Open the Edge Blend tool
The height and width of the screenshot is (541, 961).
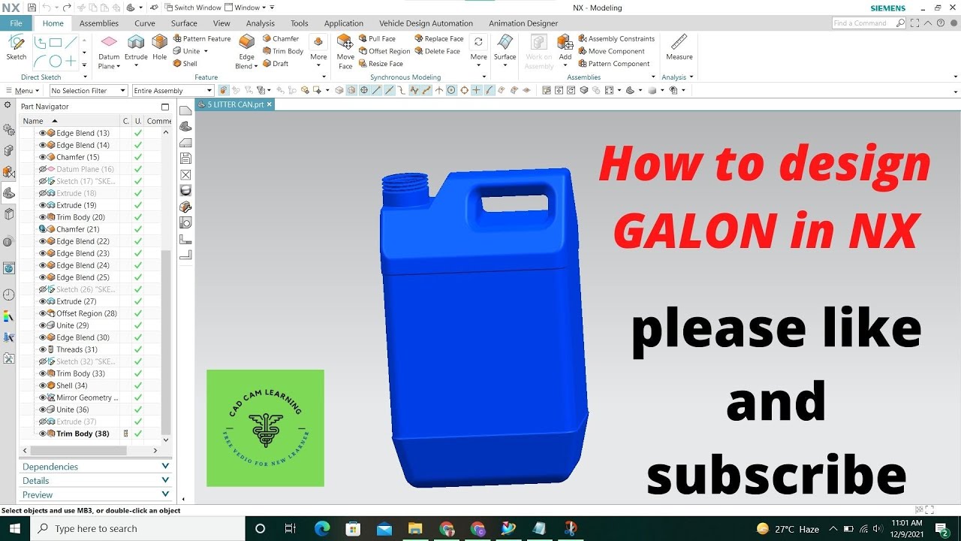tap(246, 51)
